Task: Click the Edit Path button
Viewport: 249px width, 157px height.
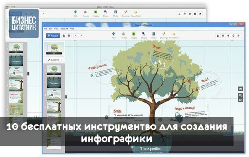Action: (54, 60)
